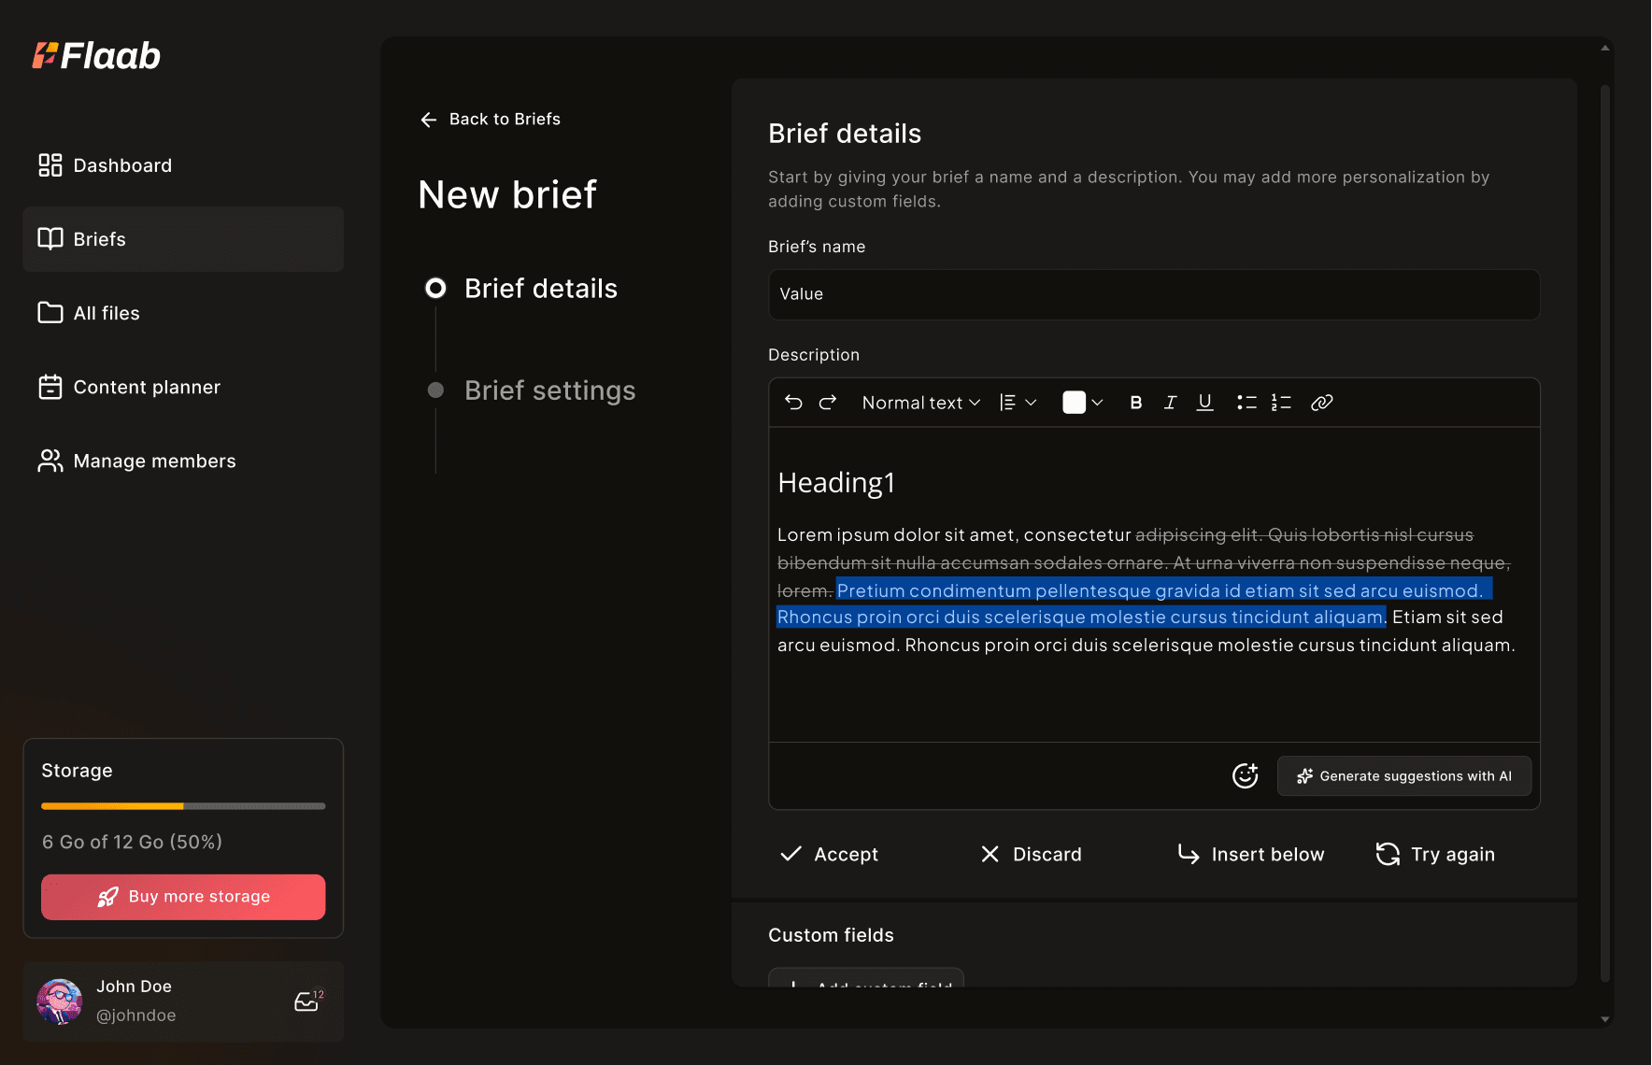
Task: Toggle italic formatting
Action: coord(1170,403)
